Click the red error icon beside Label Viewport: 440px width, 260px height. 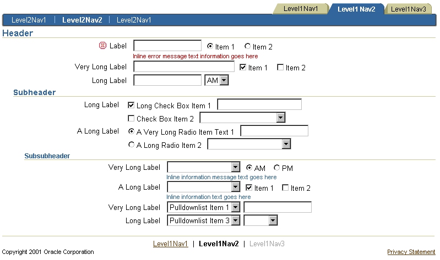click(103, 46)
